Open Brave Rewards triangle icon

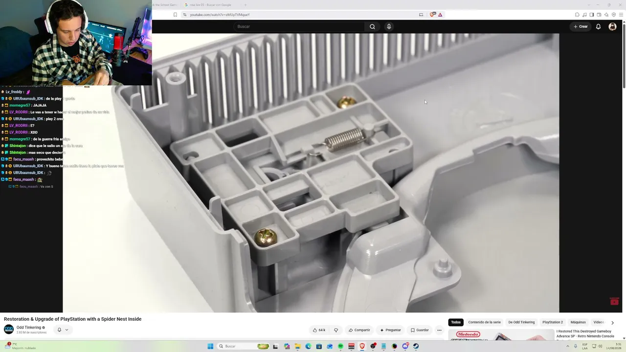(x=440, y=15)
